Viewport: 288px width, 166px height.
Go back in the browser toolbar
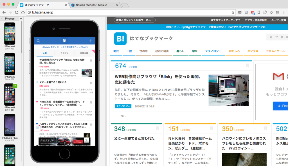pyautogui.click(x=4, y=12)
